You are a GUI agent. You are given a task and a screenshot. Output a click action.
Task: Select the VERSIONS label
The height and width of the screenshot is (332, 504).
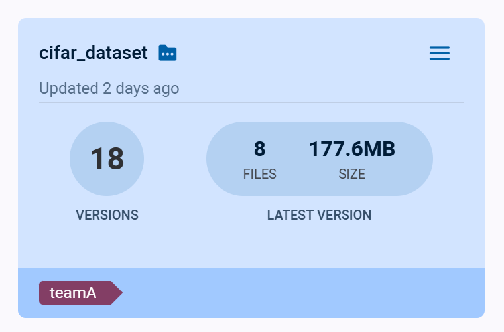[107, 215]
